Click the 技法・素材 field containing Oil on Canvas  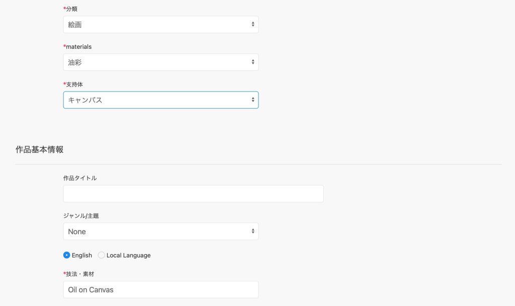[x=160, y=289]
